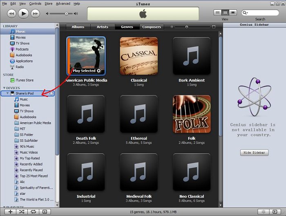Switch to grid view
This screenshot has width=286, height=216.
[225, 13]
